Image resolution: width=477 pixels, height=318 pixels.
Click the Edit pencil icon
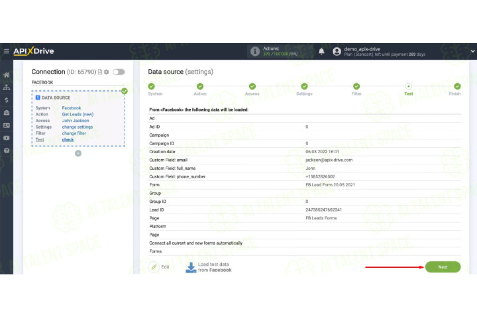[154, 267]
